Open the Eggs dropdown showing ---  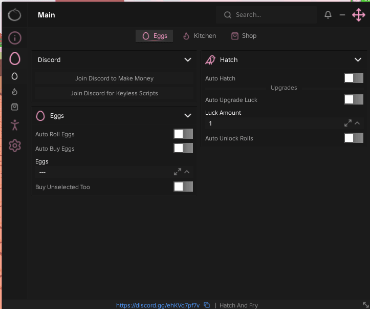[x=114, y=172]
